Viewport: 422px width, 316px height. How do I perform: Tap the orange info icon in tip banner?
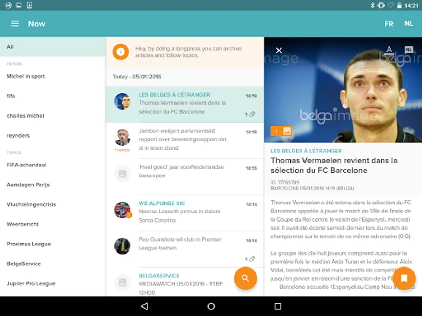(120, 52)
